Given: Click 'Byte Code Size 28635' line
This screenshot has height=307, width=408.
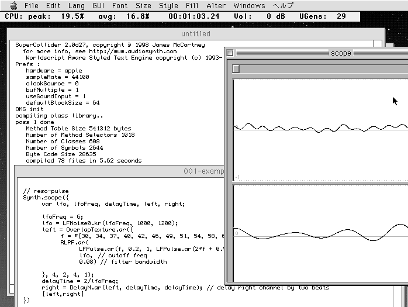Looking at the screenshot, I should [61, 154].
